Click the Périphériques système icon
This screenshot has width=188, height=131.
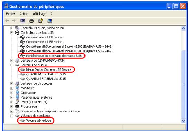tap(17, 97)
